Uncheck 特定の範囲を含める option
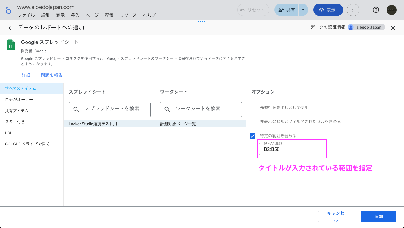Screen dimensions: 404x228 click(252, 136)
